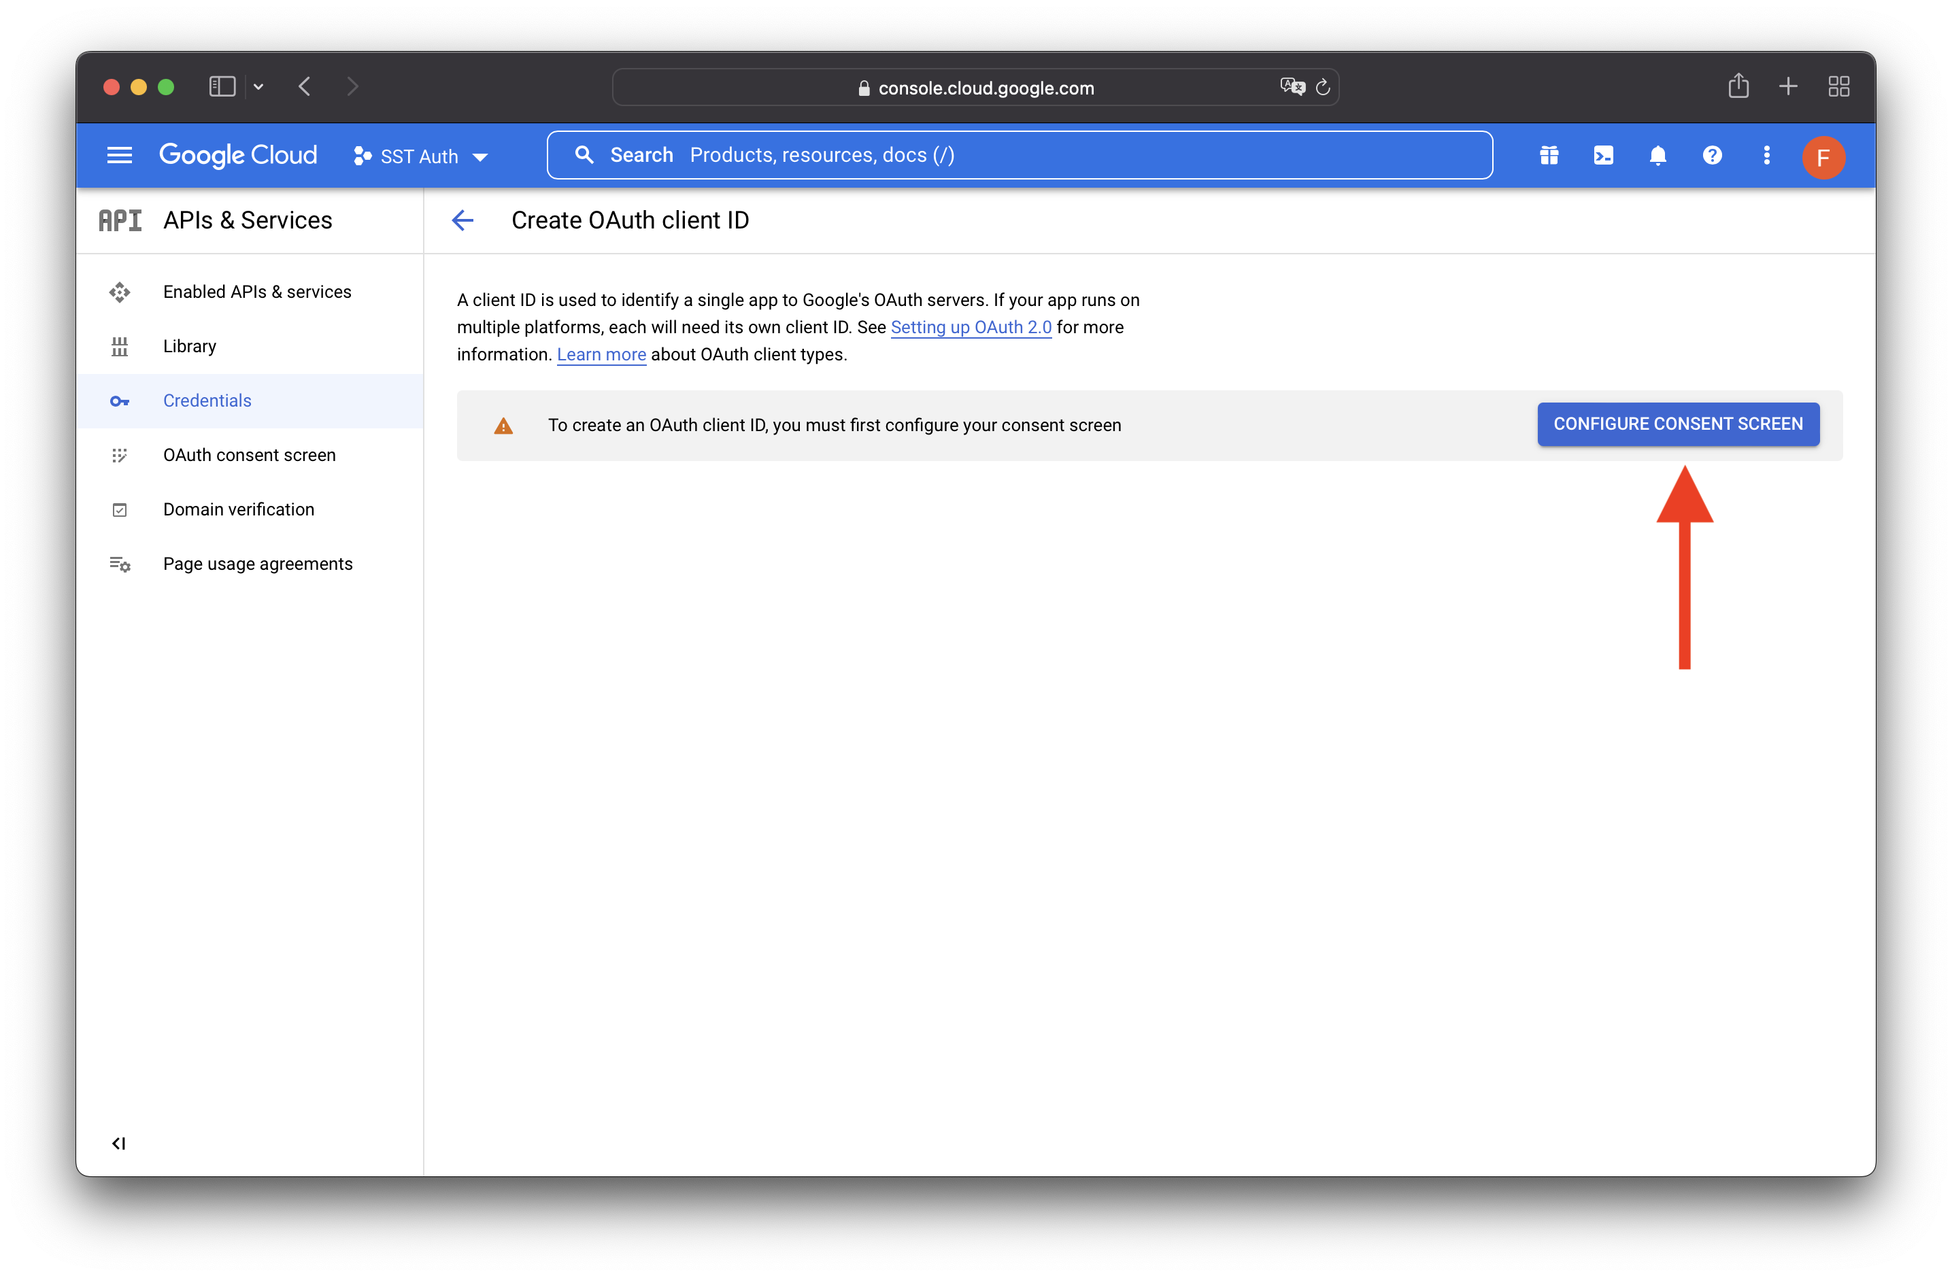Open the gift free trial icon
1952x1277 pixels.
click(x=1549, y=155)
